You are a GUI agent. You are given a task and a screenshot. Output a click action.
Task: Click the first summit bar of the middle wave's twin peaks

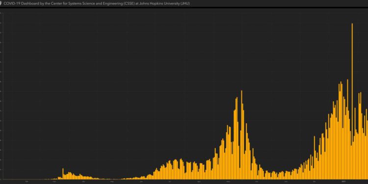coord(237,138)
